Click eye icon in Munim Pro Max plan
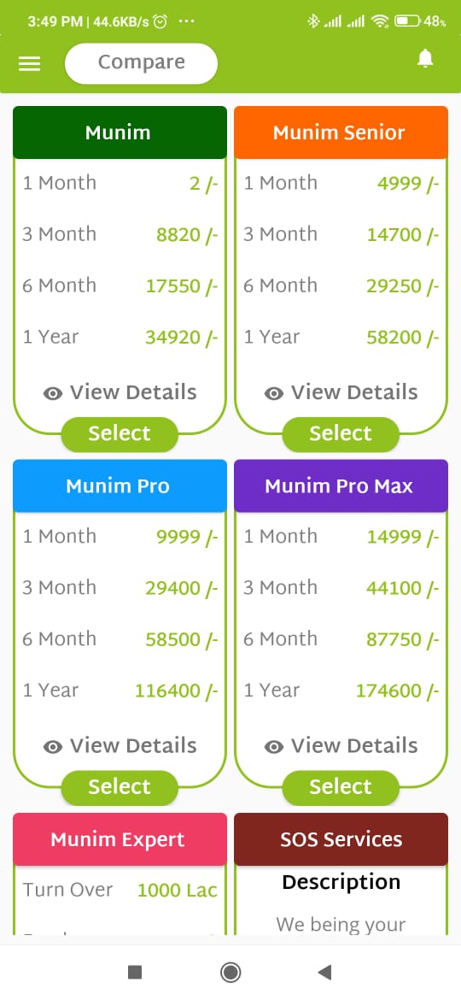Screen dimensions: 461x1000 point(274,747)
